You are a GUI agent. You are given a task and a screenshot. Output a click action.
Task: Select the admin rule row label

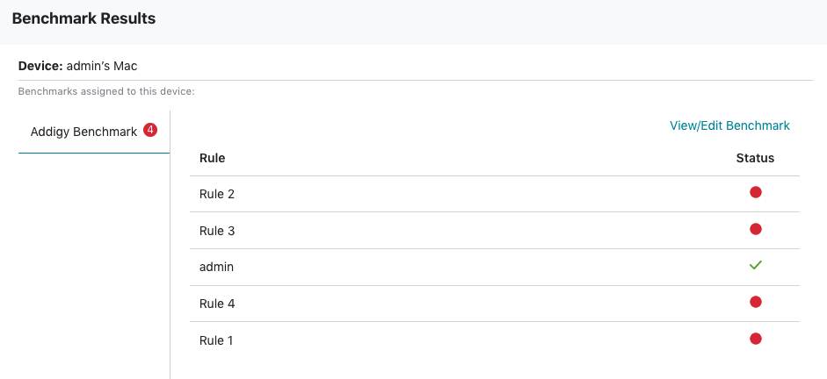pyautogui.click(x=216, y=267)
